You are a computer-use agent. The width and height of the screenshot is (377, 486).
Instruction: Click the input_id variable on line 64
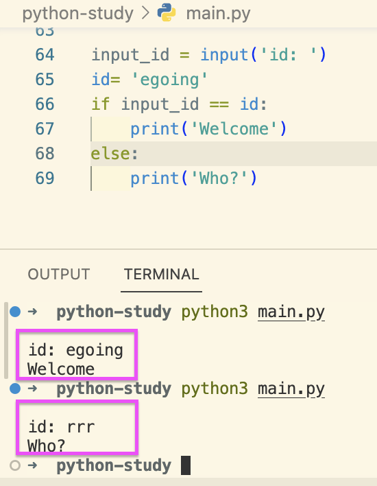[x=130, y=55]
